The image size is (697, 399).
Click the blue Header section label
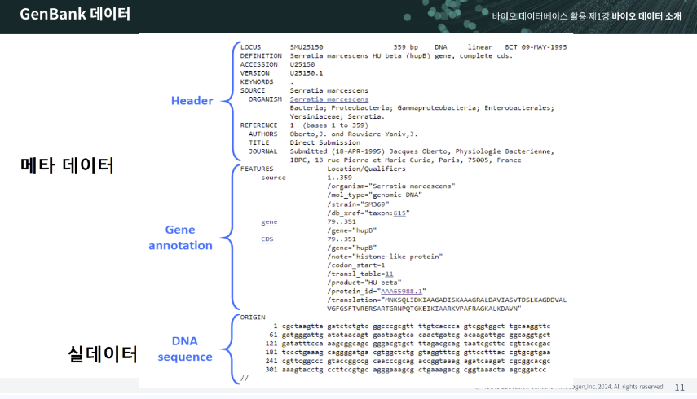192,101
